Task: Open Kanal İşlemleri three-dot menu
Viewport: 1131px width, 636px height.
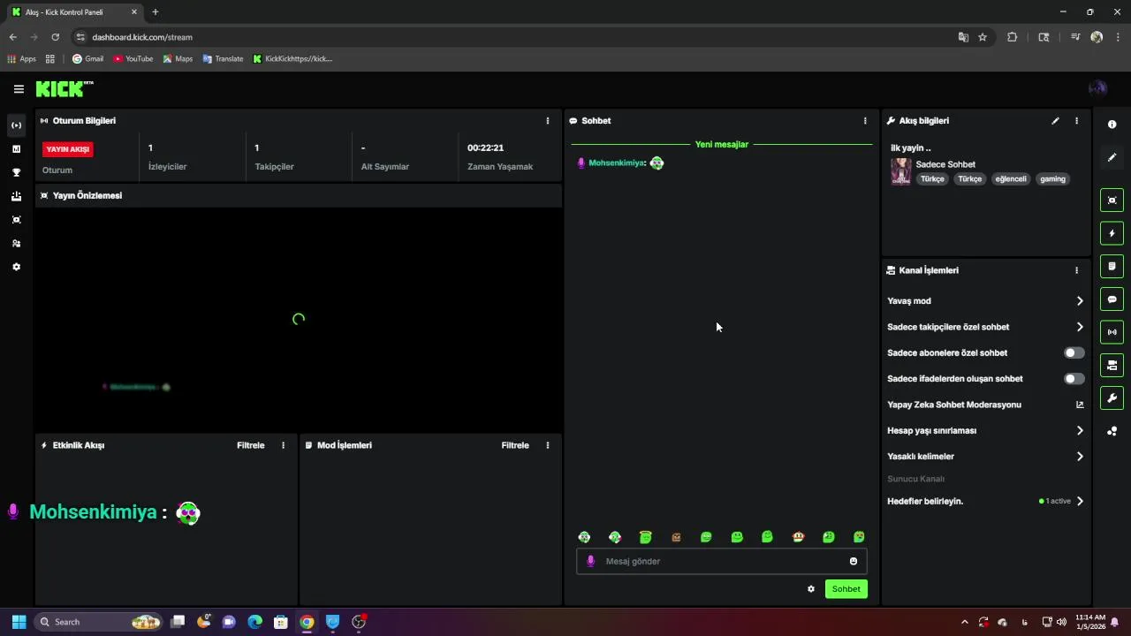Action: point(1076,270)
